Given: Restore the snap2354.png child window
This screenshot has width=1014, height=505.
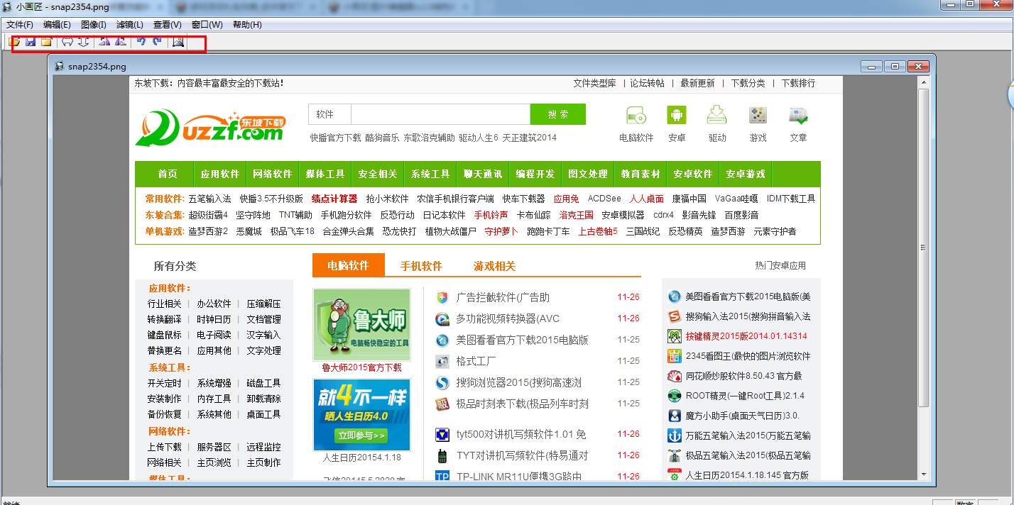Looking at the screenshot, I should [x=895, y=66].
